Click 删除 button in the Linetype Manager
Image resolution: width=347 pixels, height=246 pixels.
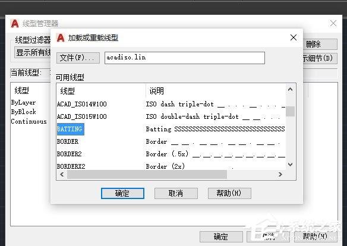320,44
